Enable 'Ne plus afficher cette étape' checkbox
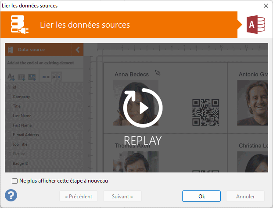 [x=15, y=181]
